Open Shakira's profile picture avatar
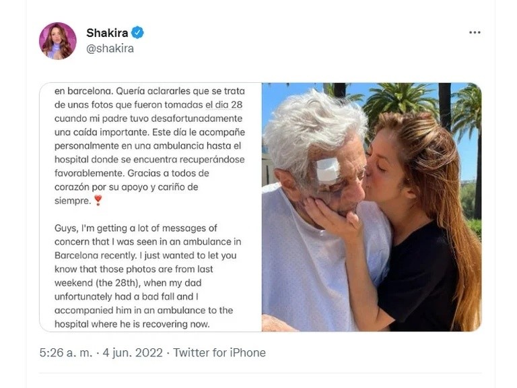This screenshot has width=517, height=388. (x=57, y=40)
